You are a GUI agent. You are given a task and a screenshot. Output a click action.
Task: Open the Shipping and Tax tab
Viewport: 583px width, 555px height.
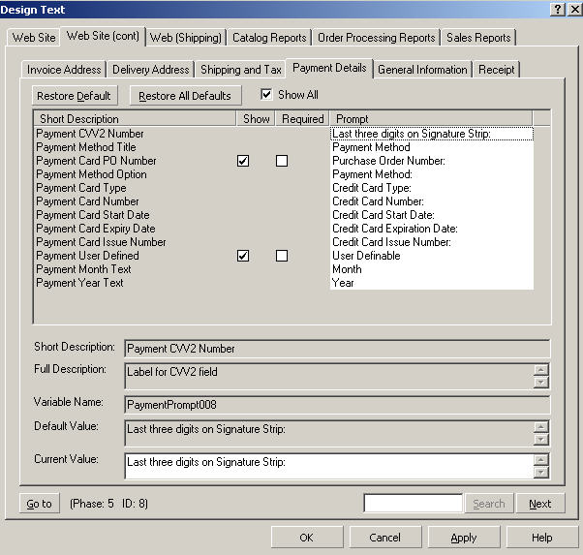pyautogui.click(x=240, y=70)
